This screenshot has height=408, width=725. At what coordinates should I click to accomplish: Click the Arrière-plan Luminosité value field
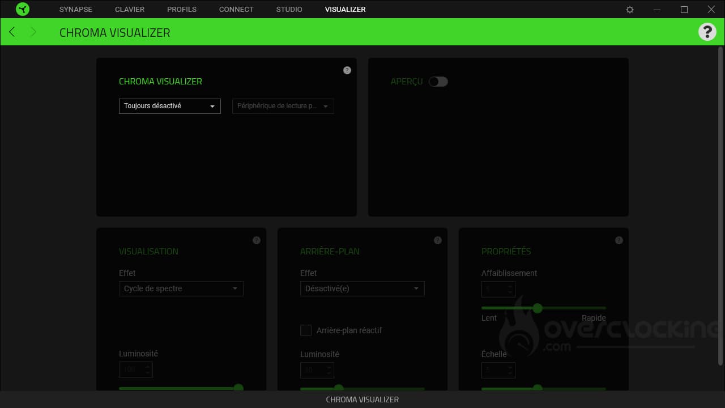[317, 370]
